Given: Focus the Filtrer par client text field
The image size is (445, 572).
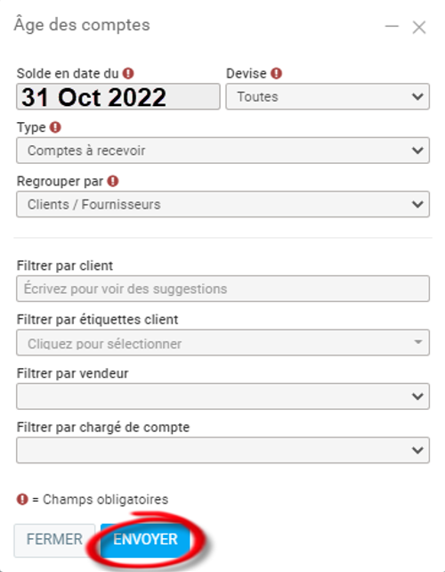Looking at the screenshot, I should (x=223, y=289).
